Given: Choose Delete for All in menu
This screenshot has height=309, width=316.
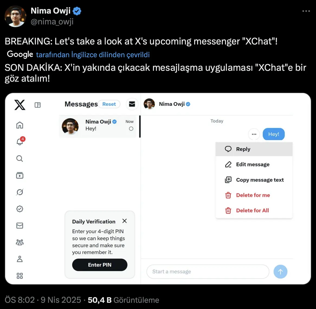Looking at the screenshot, I should (x=254, y=210).
